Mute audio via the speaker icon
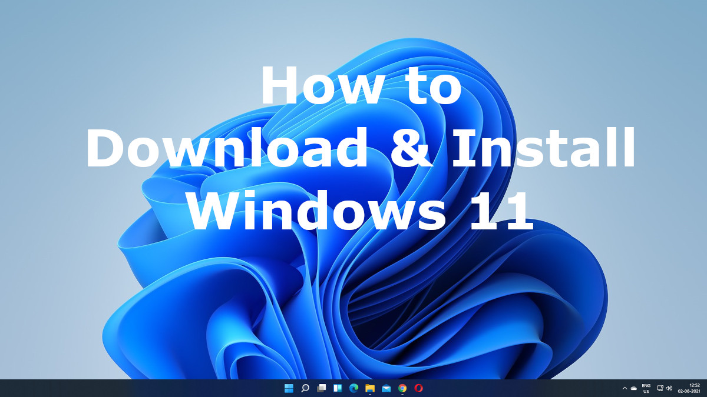The image size is (707, 397). coord(669,389)
